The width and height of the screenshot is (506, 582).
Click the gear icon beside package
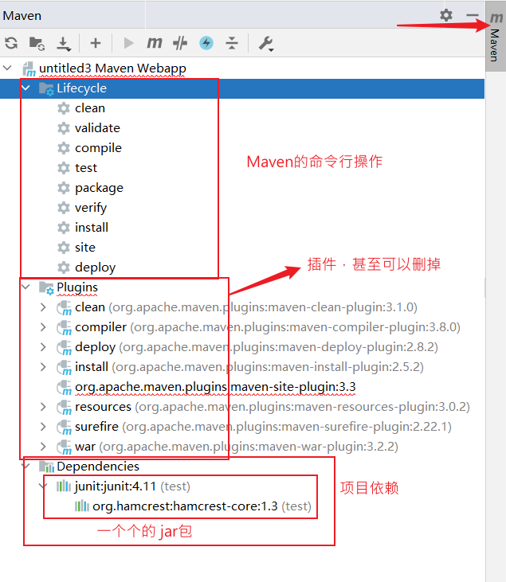[x=64, y=188]
